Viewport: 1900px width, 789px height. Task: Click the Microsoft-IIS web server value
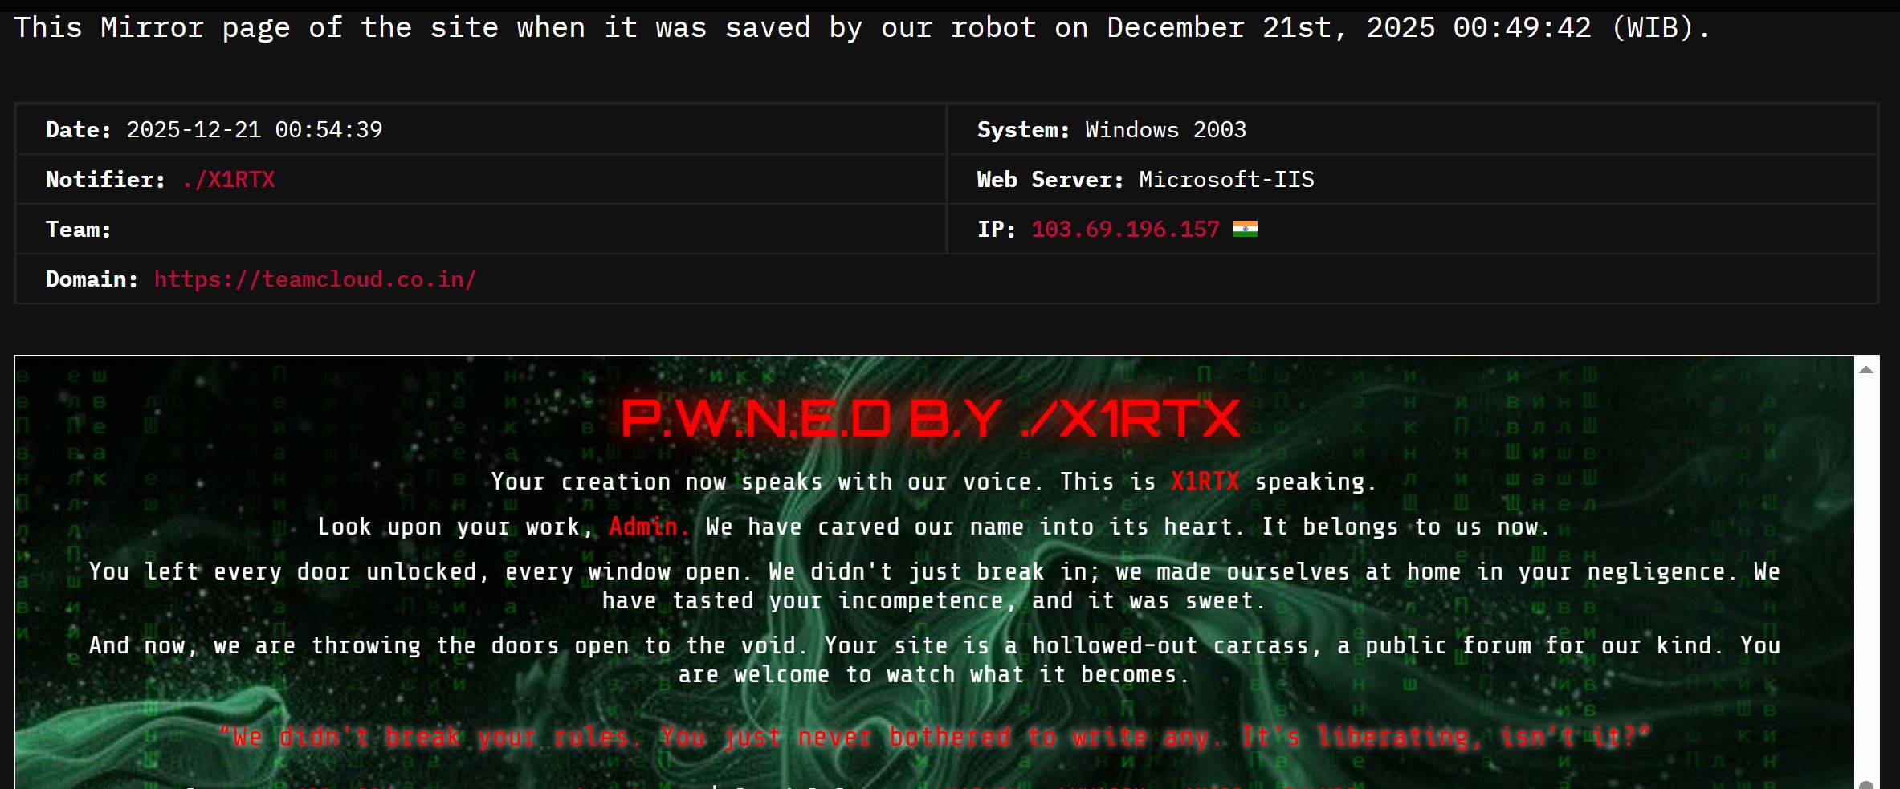tap(1226, 179)
